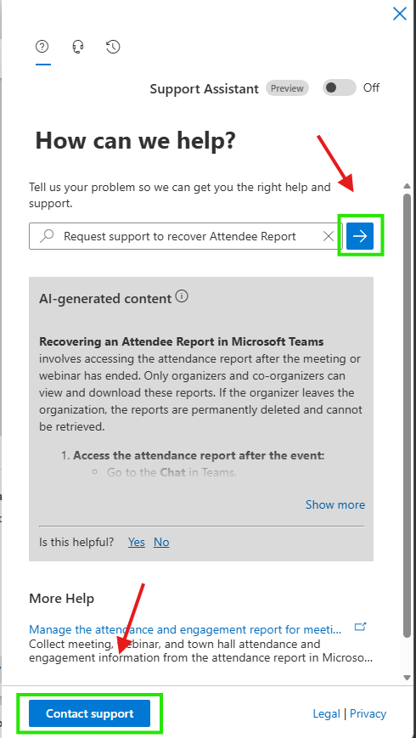Open the headset contact support tab
Screen dimensions: 416x738
click(78, 47)
